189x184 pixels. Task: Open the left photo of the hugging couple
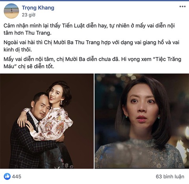point(47,121)
